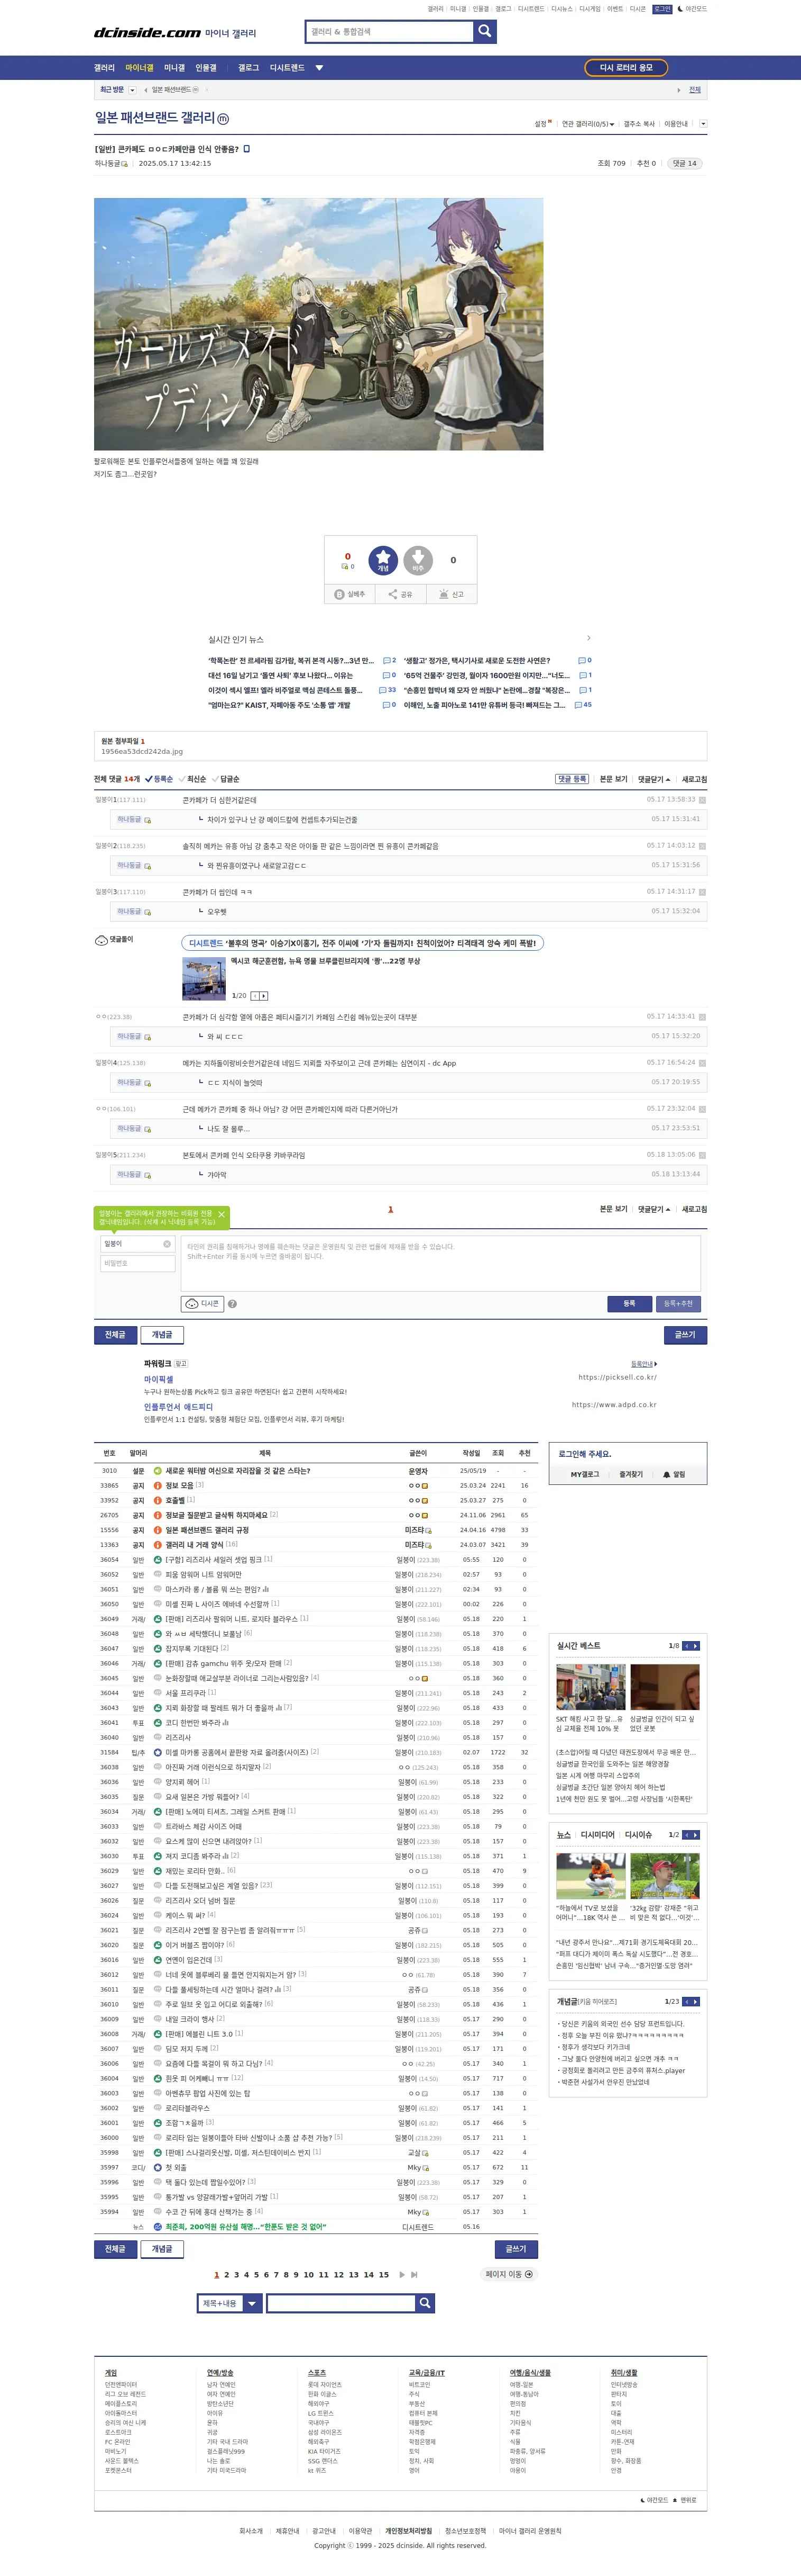The height and width of the screenshot is (2576, 801).
Task: Click next arrow in 실시간 베스트 panel
Action: tap(695, 1646)
